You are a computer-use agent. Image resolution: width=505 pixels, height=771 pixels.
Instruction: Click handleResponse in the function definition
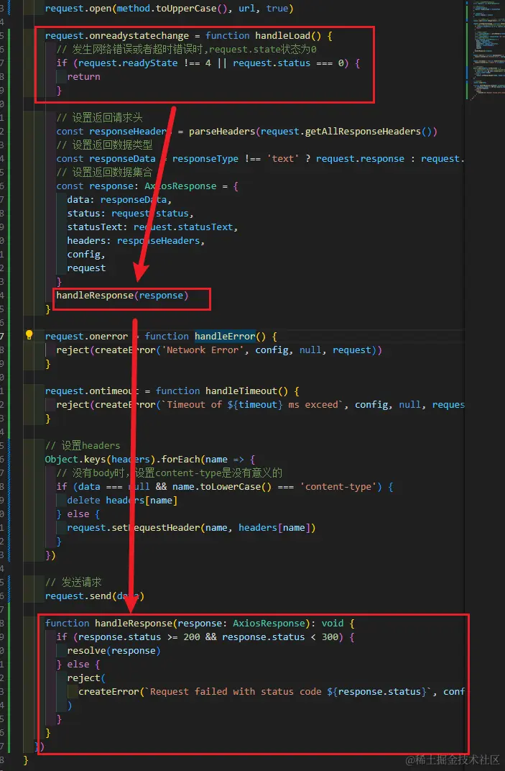(x=133, y=623)
